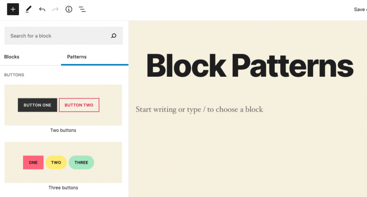Select the Block Patterns page title
The height and width of the screenshot is (197, 367).
click(250, 65)
